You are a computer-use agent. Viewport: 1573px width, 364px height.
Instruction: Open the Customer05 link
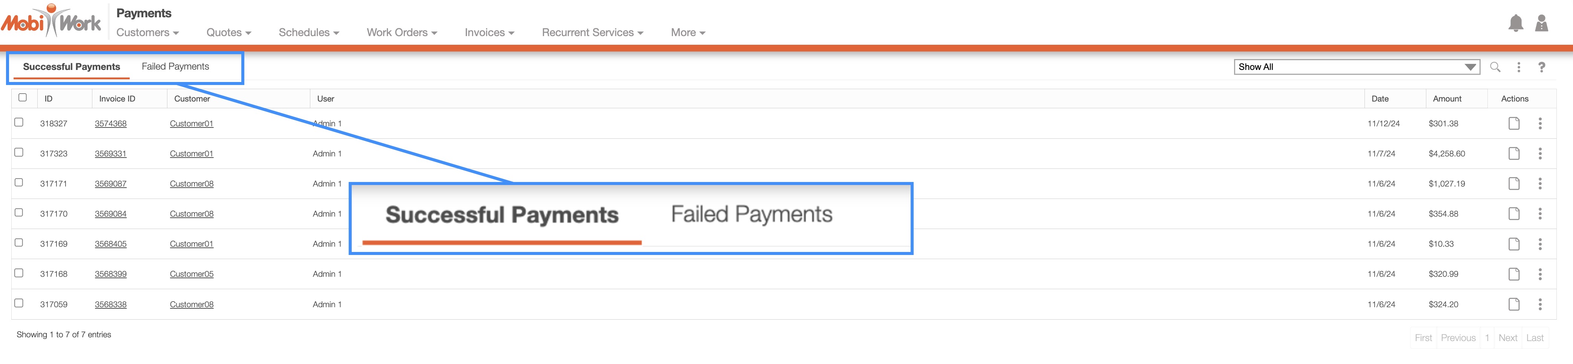pyautogui.click(x=192, y=274)
